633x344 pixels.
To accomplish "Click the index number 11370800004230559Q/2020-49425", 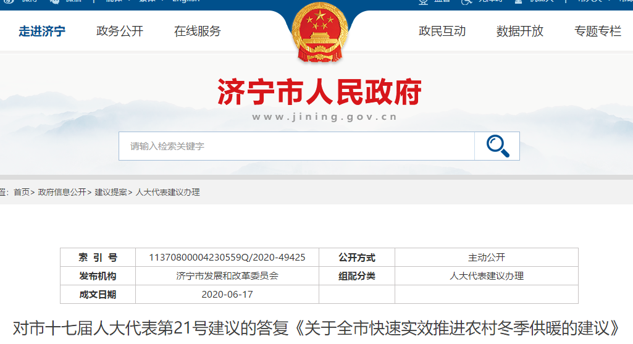I will tap(227, 258).
